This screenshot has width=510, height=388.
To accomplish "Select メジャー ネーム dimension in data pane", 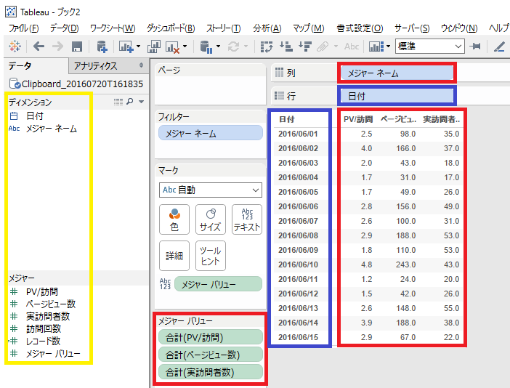I will coord(51,129).
